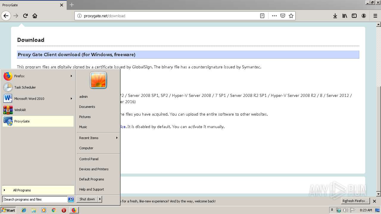The height and width of the screenshot is (214, 381).
Task: Click the Shut down button
Action: click(87, 199)
